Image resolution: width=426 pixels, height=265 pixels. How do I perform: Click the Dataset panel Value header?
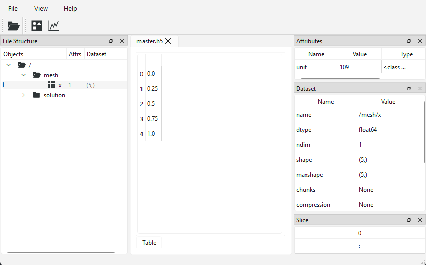(x=388, y=102)
